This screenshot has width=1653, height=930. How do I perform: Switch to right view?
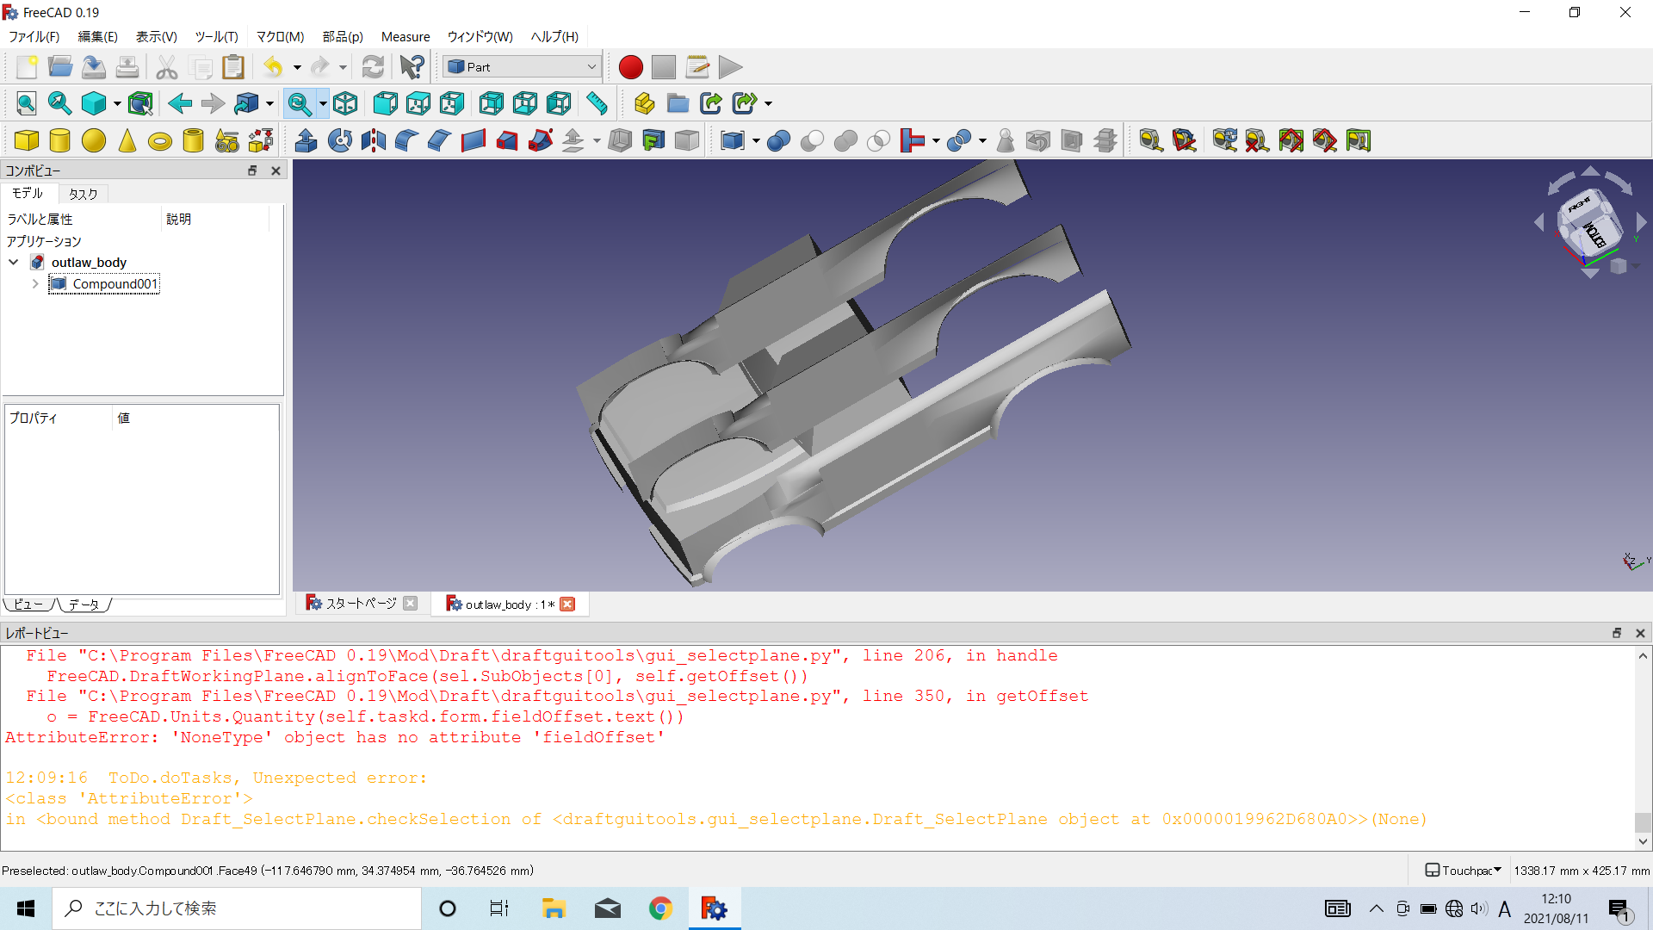tap(452, 103)
